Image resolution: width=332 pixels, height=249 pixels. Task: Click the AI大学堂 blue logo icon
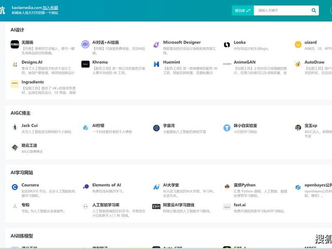pyautogui.click(x=156, y=187)
